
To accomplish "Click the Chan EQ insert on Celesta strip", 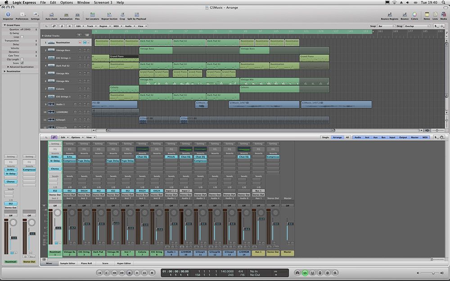I will click(x=142, y=157).
